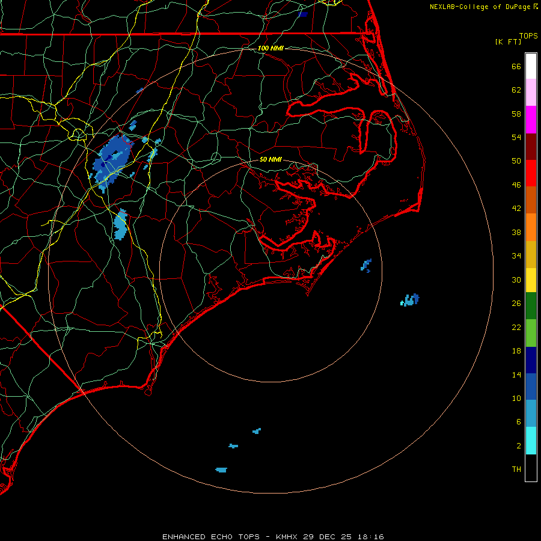The image size is (541, 541).
Task: Click the 26 value on the legend
Action: pos(516,304)
